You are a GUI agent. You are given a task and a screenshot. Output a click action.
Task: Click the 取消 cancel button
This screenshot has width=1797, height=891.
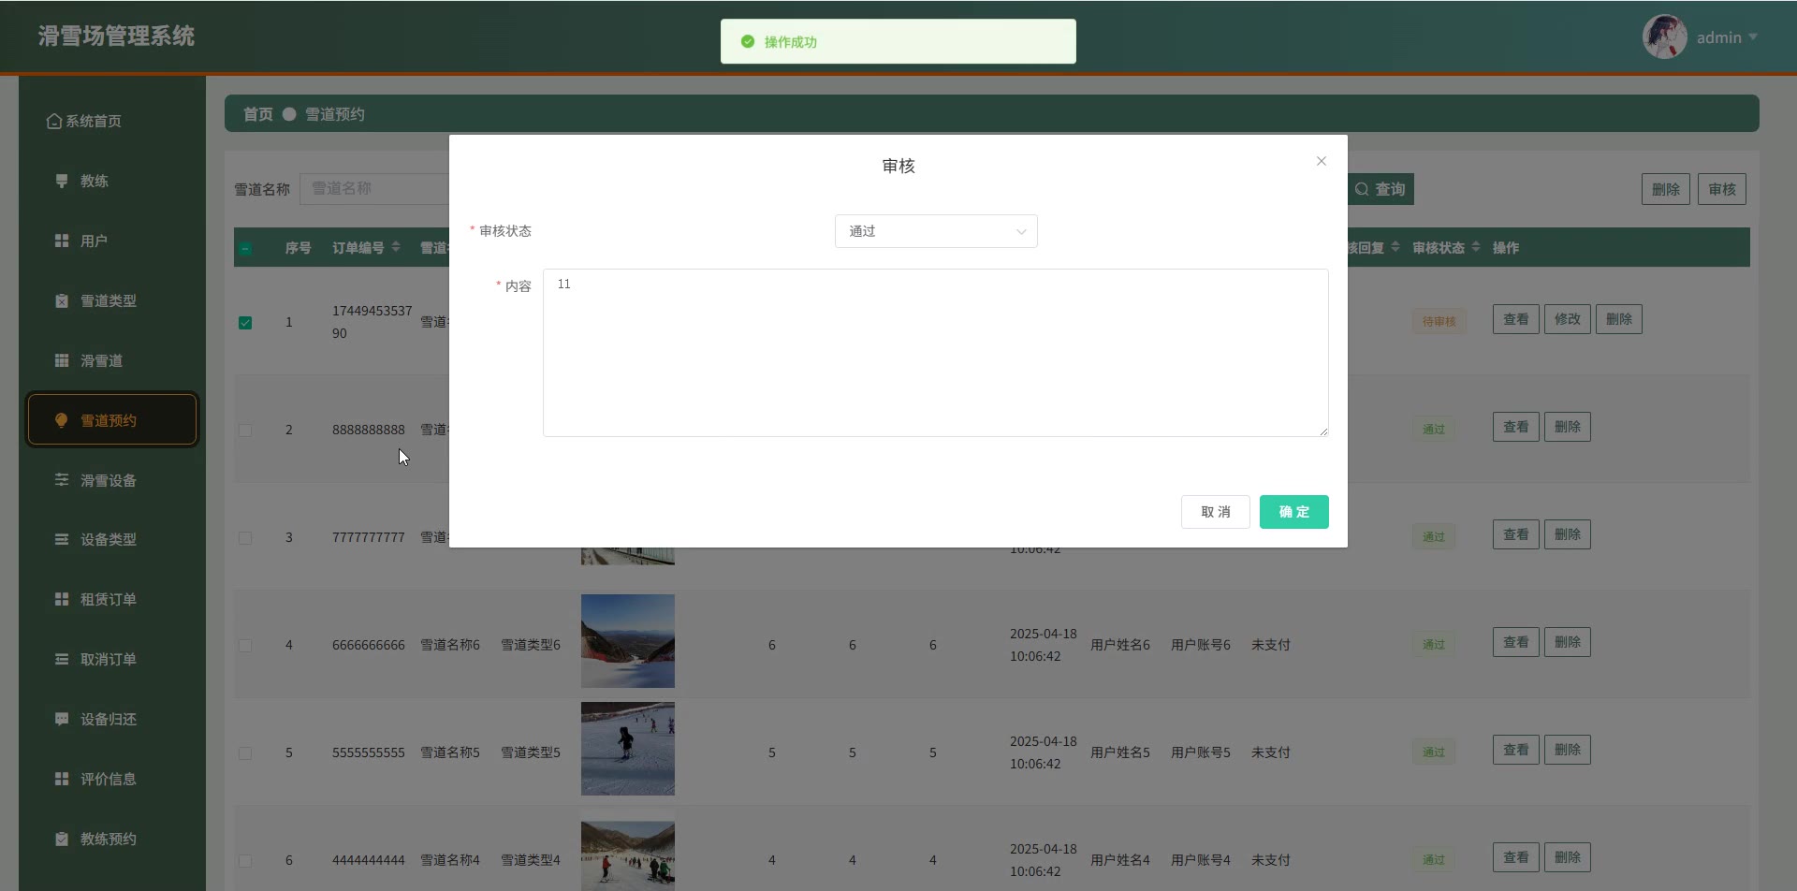[1215, 512]
